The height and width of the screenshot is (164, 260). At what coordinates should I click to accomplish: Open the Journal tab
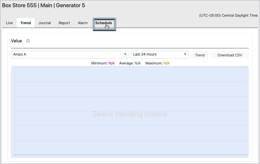pyautogui.click(x=45, y=23)
